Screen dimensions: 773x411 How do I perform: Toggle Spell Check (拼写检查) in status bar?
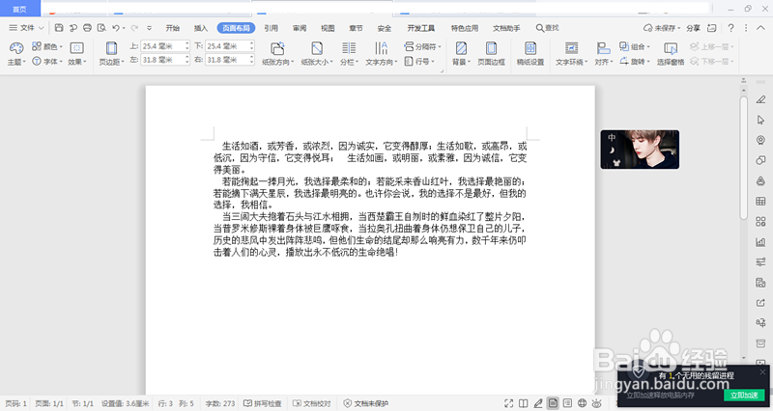pyautogui.click(x=263, y=403)
